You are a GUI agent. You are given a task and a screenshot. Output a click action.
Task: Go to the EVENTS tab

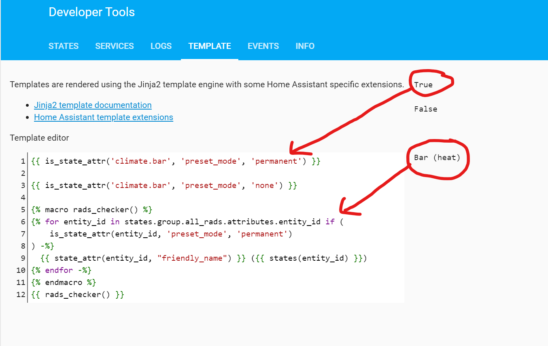[x=263, y=46]
